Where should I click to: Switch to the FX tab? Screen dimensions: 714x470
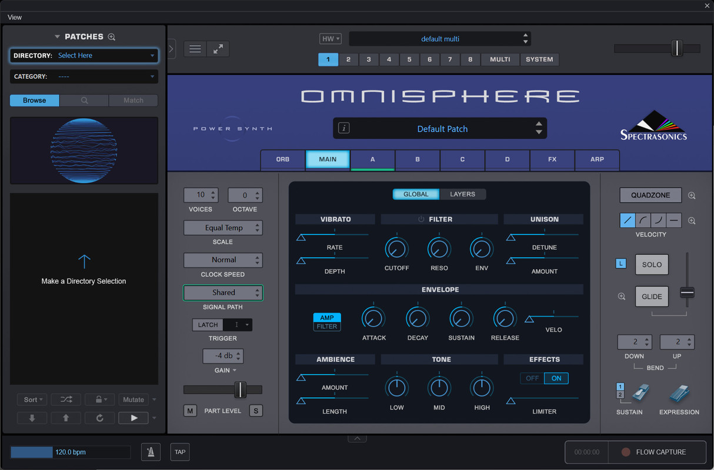552,159
